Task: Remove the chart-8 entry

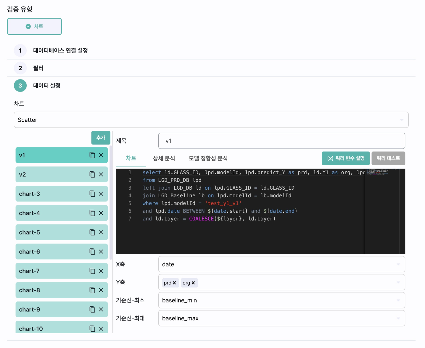Action: (x=101, y=290)
